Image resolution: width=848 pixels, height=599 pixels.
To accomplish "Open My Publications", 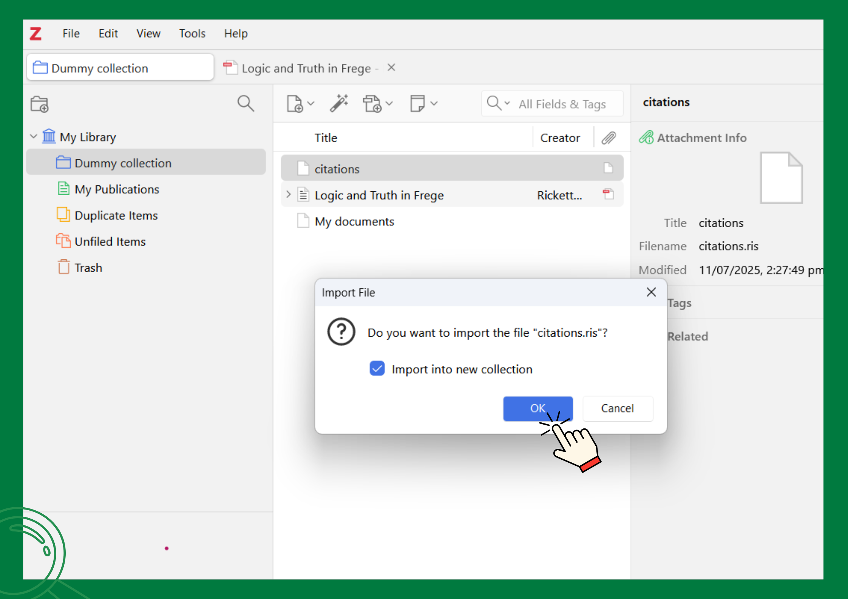I will pos(117,189).
